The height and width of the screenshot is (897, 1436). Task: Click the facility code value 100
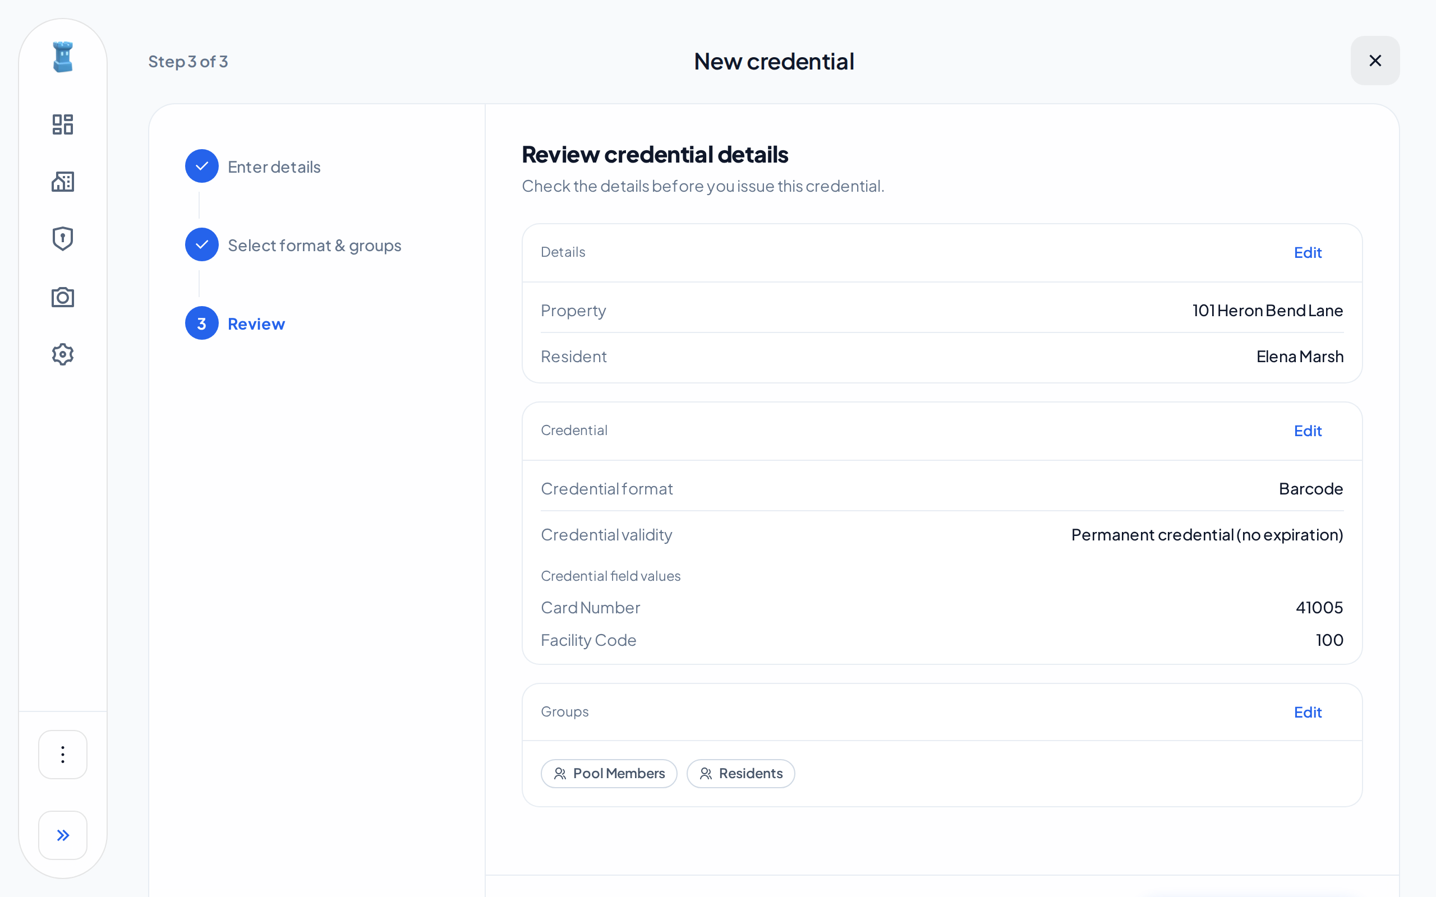[1329, 640]
